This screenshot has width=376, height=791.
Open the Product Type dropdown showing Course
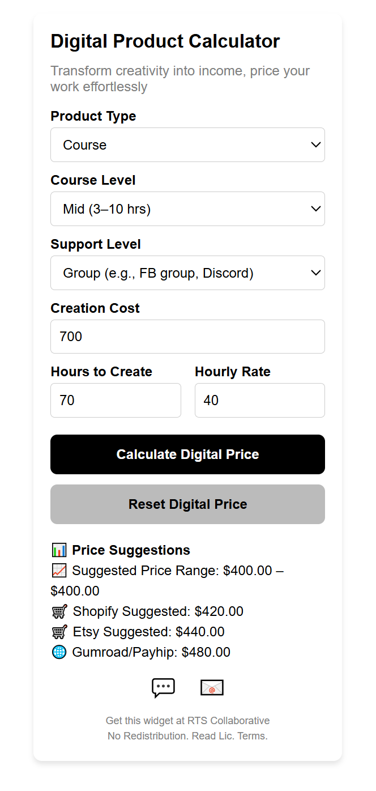(x=187, y=144)
